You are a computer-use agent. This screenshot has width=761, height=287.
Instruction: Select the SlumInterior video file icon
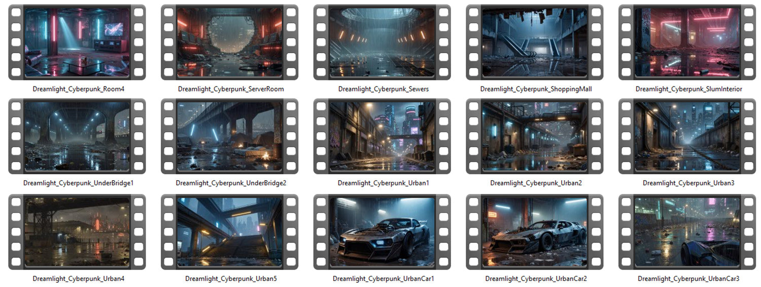pos(687,43)
